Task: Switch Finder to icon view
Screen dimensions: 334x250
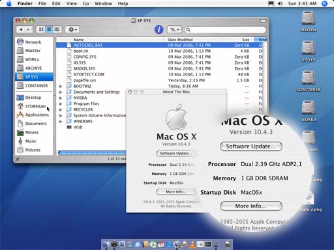Action: tap(41, 29)
